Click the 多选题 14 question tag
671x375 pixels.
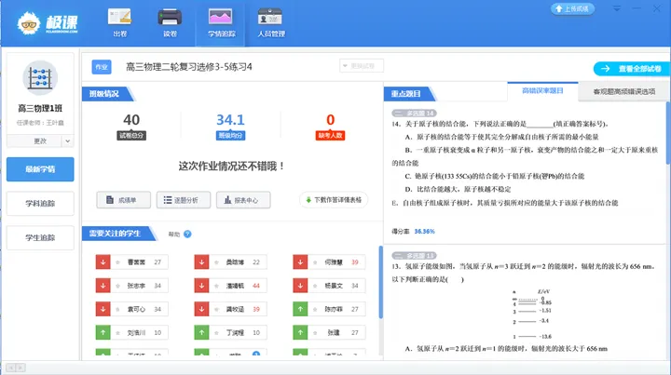click(414, 114)
